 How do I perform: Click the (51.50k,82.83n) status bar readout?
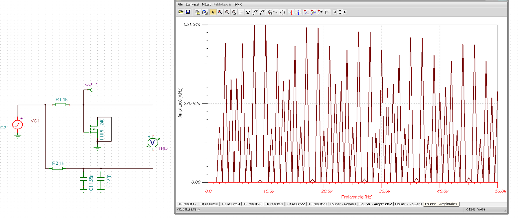click(188, 209)
